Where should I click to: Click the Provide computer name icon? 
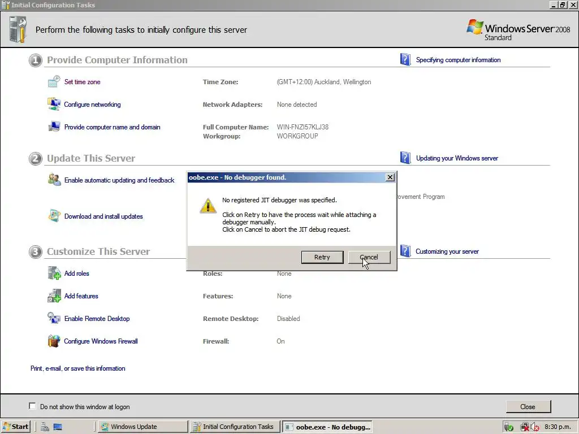pyautogui.click(x=54, y=127)
